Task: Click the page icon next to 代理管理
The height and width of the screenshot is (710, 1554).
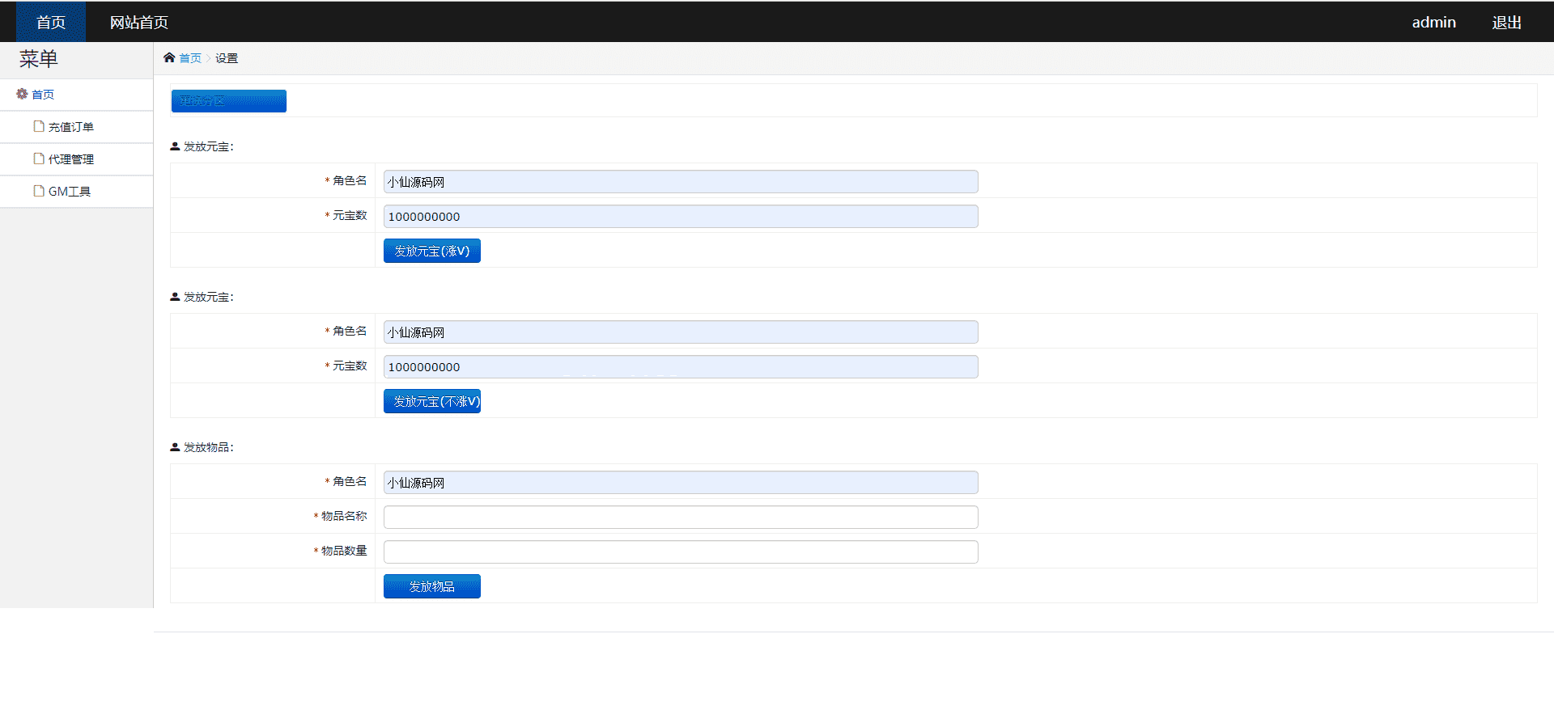Action: click(39, 158)
